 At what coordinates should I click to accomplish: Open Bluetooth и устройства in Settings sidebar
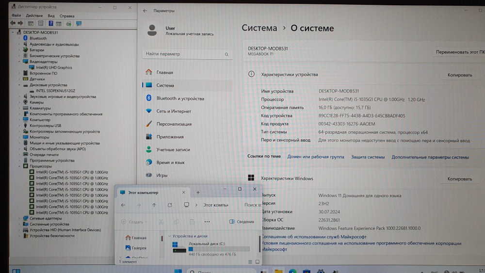click(x=187, y=98)
